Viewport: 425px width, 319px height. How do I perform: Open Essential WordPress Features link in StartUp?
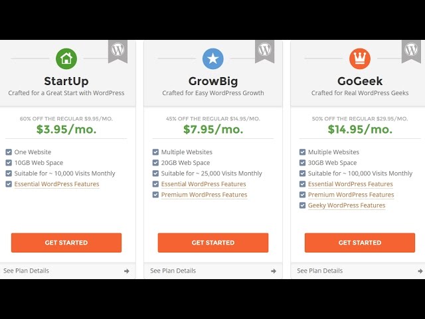[x=56, y=184]
